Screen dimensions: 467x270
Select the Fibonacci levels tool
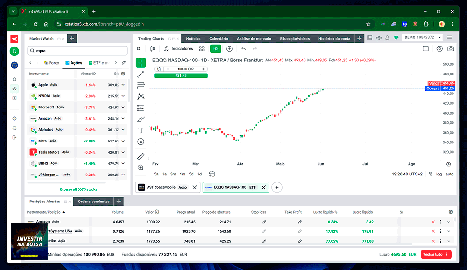pos(141,108)
